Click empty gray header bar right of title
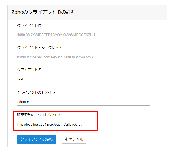This screenshot has height=153, width=174. [127, 12]
